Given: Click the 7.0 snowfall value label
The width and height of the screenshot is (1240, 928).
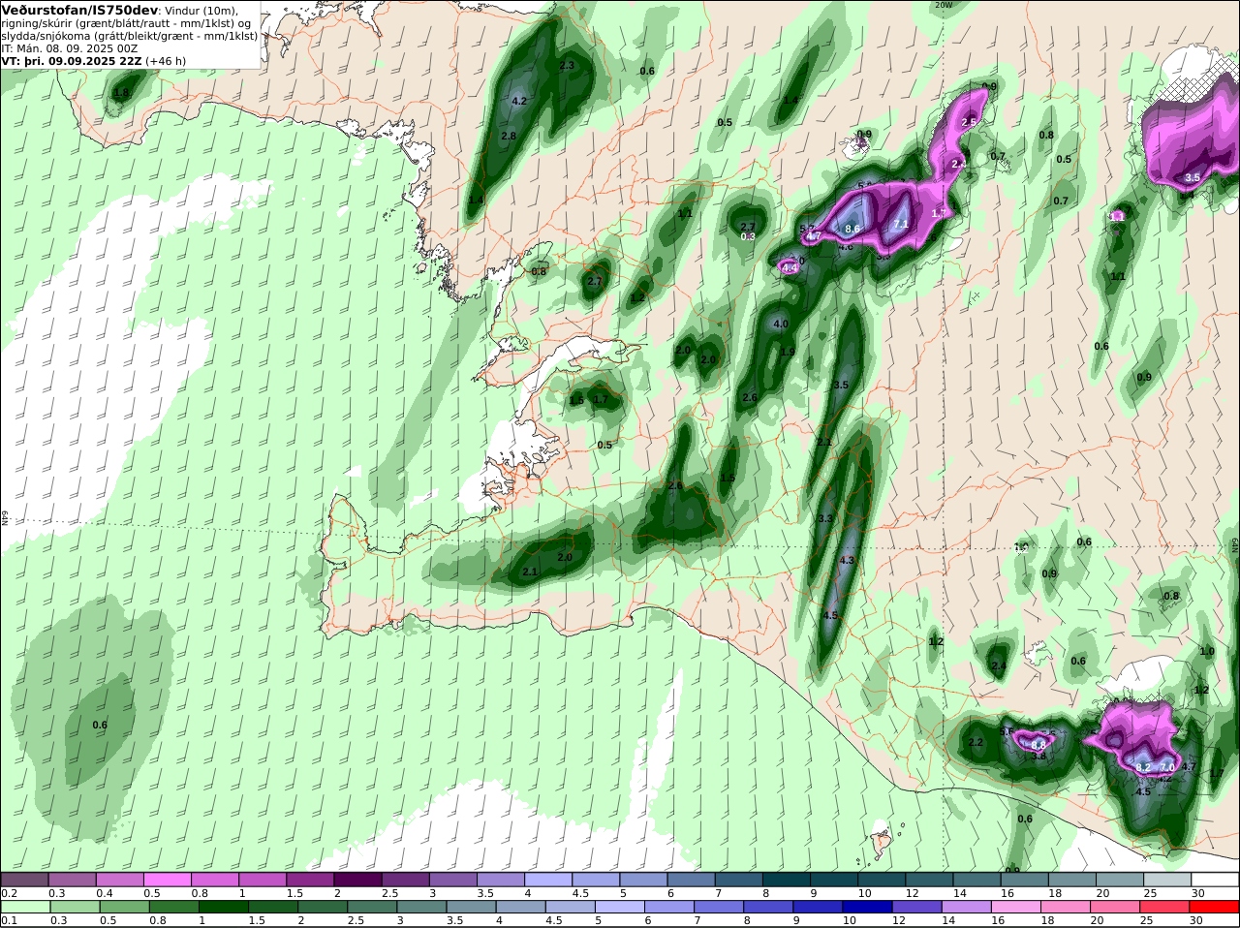Looking at the screenshot, I should pyautogui.click(x=1167, y=767).
